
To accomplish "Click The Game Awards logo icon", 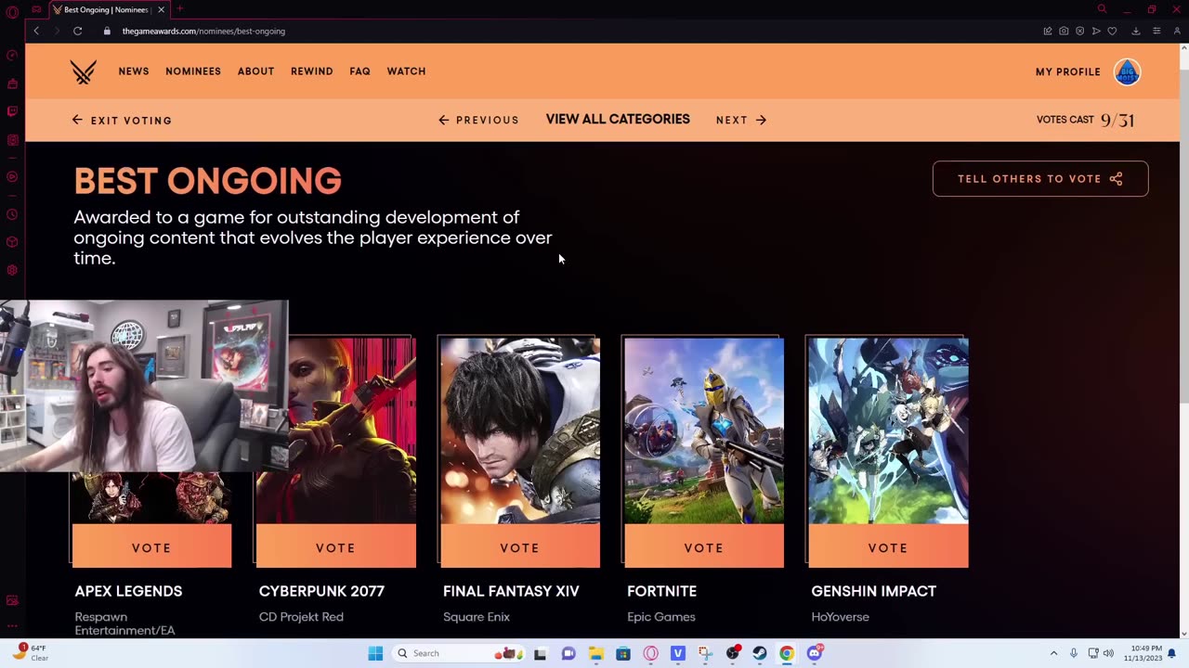I will [x=84, y=71].
